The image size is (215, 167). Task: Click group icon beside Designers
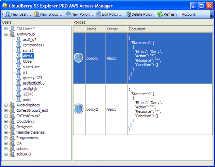click(x=12, y=127)
